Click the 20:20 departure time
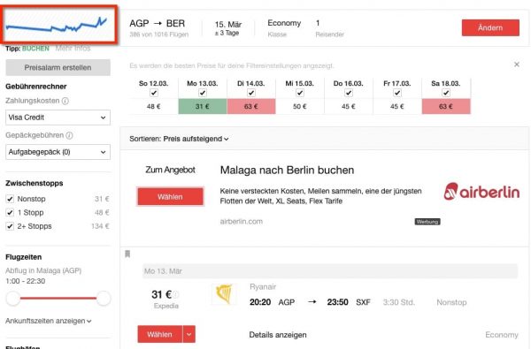This screenshot has height=349, width=531. [x=260, y=302]
